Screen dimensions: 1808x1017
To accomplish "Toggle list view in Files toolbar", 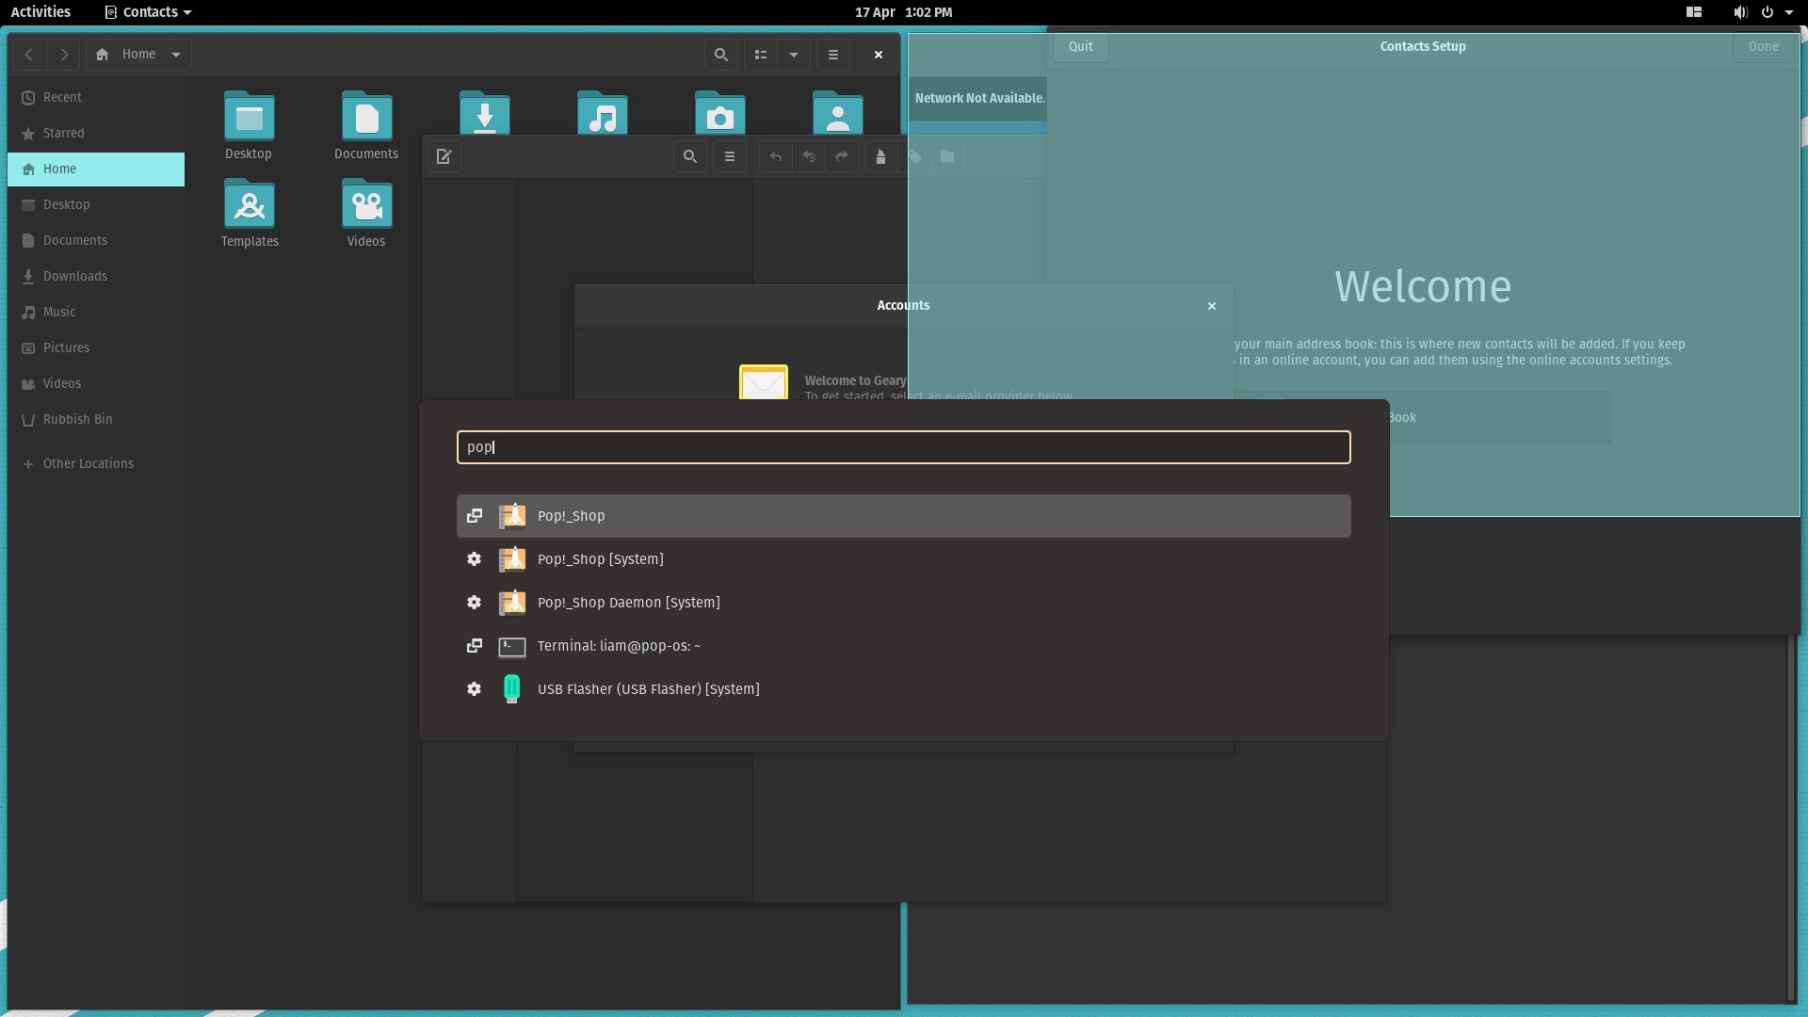I will (761, 55).
